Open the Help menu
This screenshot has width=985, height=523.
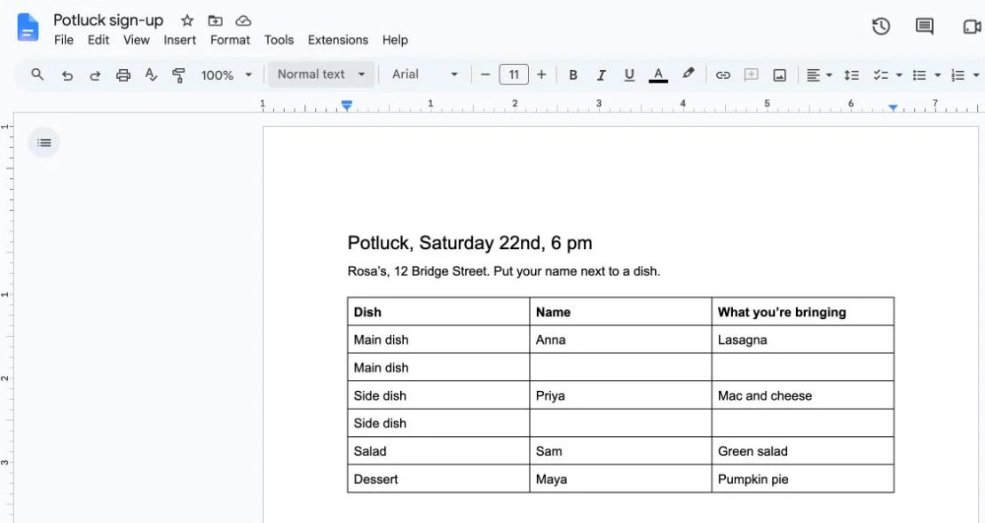click(395, 40)
